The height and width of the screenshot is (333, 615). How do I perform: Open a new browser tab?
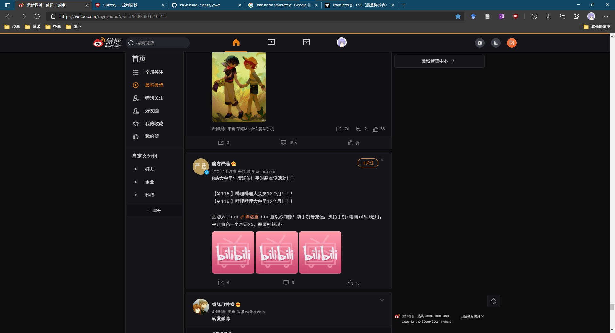pyautogui.click(x=404, y=5)
